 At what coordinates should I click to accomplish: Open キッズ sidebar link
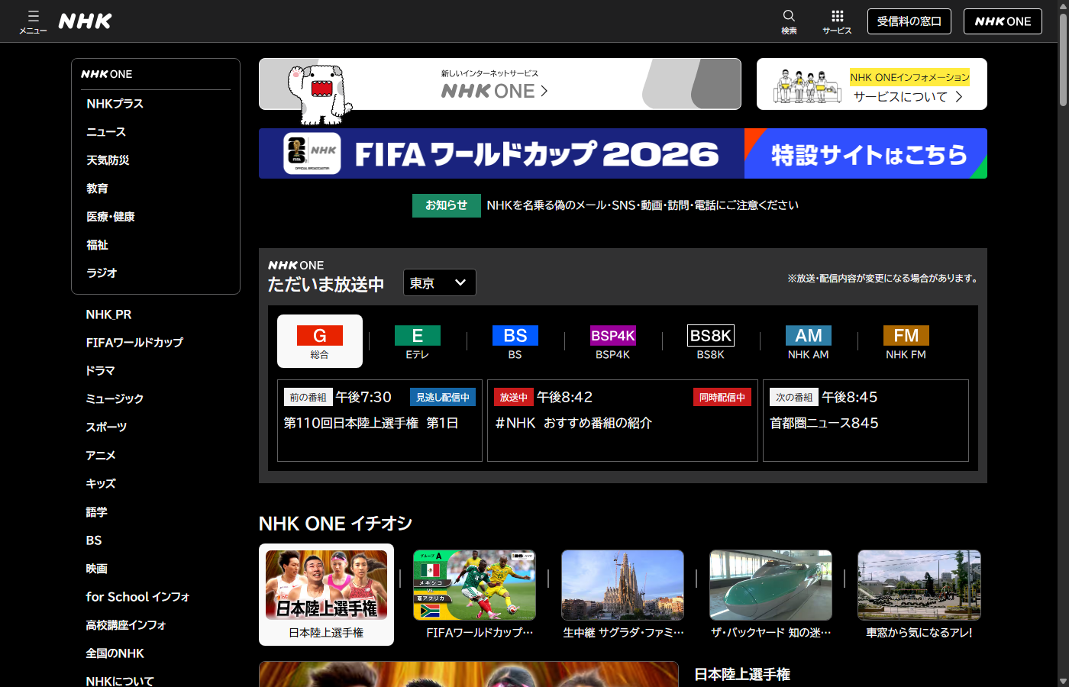[100, 484]
